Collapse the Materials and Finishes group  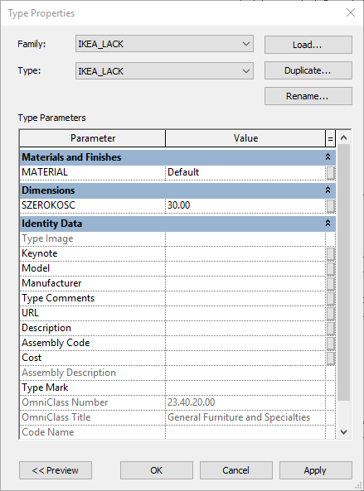point(328,156)
